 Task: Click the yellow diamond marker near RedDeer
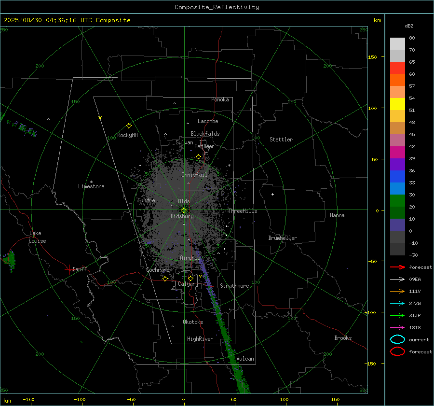tap(198, 157)
